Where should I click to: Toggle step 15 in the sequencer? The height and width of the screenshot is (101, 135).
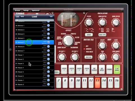[x=111, y=83]
